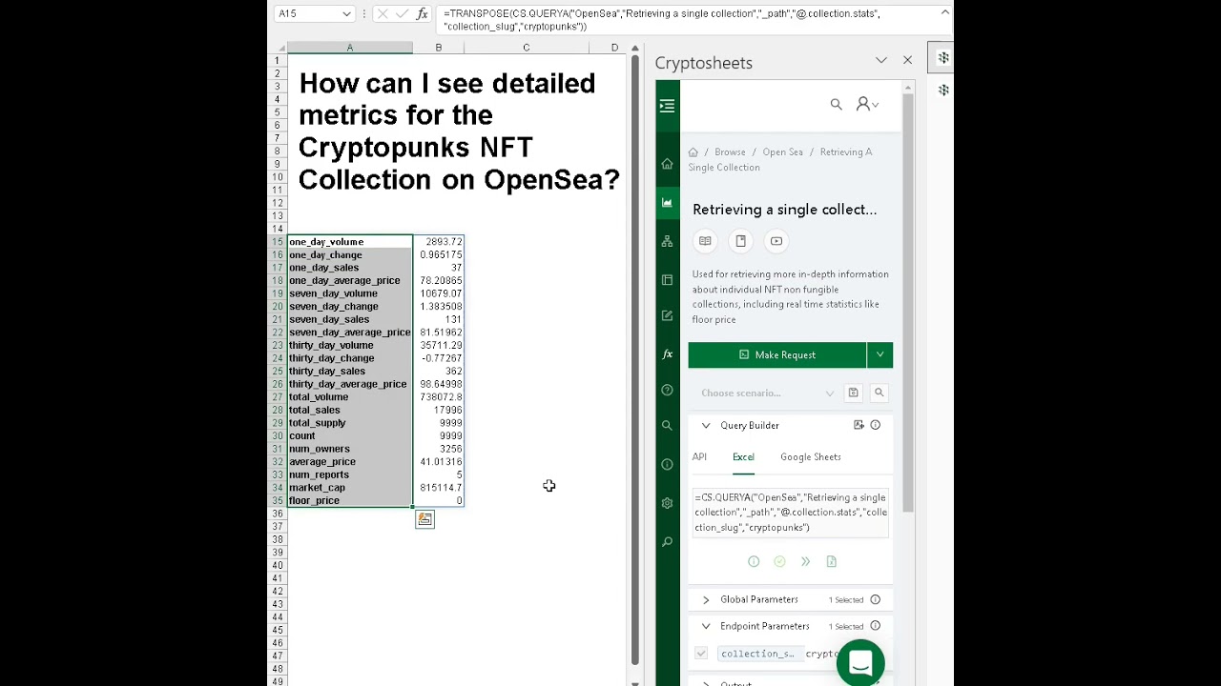Open the chart data sidebar icon

(x=667, y=202)
